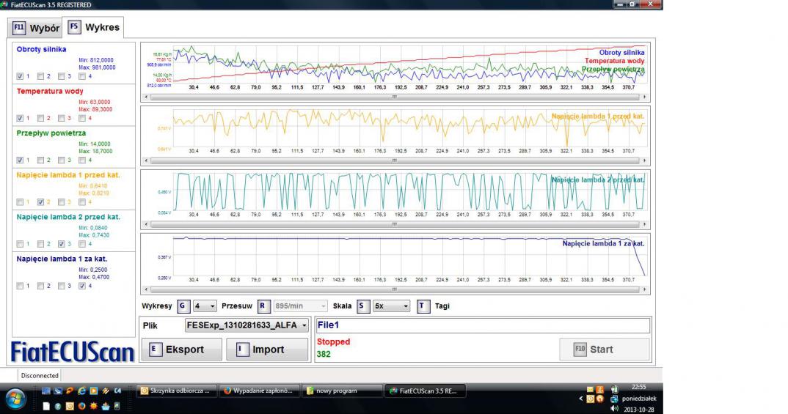The width and height of the screenshot is (788, 414).
Task: Click the first graph's horizontal scrollbar
Action: pyautogui.click(x=394, y=96)
